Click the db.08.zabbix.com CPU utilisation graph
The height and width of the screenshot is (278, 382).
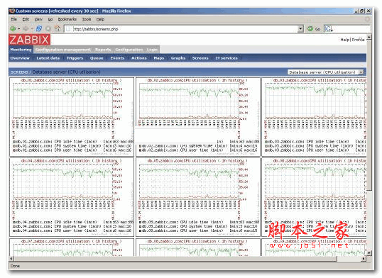(198, 248)
